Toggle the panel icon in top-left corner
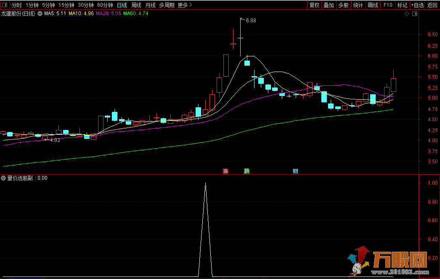Screen dimensions: 440x279 pos(5,5)
